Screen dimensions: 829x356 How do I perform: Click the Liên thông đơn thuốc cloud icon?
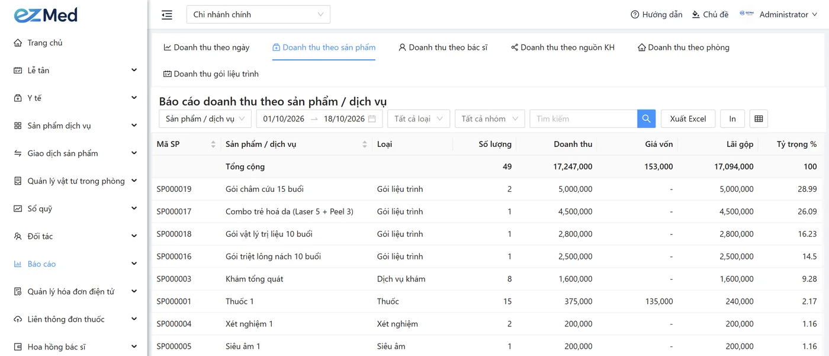tap(18, 319)
